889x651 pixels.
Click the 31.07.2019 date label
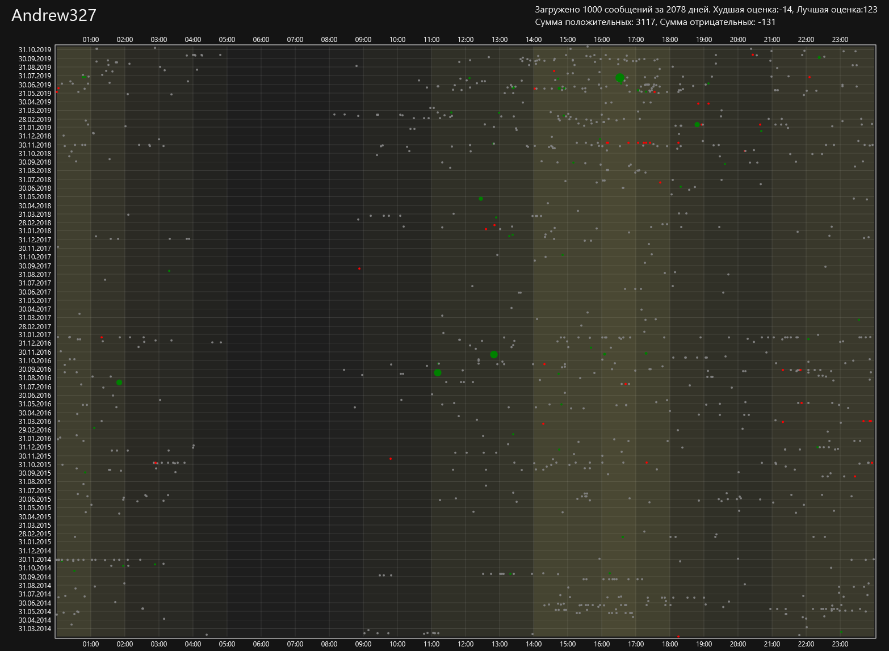(x=35, y=76)
